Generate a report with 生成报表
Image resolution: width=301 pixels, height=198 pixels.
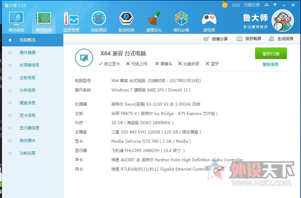(x=281, y=39)
